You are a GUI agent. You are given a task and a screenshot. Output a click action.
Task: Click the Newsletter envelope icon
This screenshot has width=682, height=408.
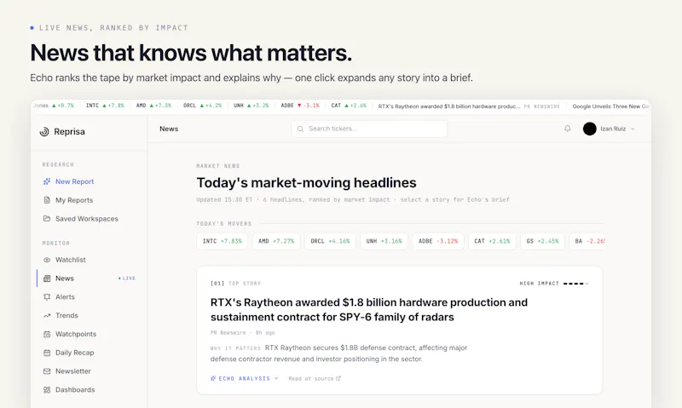47,371
